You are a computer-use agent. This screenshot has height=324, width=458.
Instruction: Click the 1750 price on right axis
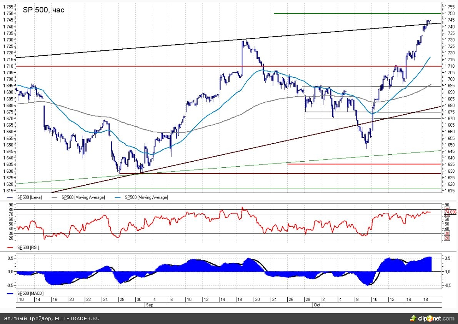pos(450,13)
